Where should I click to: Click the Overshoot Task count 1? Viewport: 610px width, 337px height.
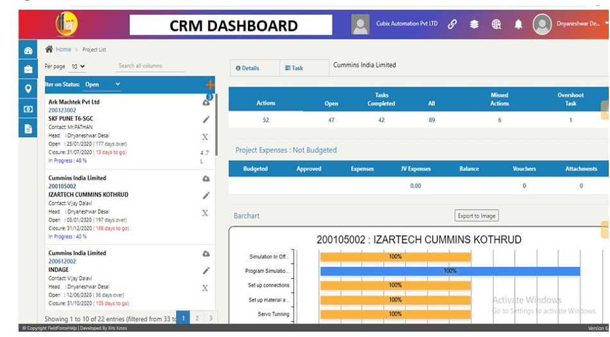pyautogui.click(x=571, y=120)
